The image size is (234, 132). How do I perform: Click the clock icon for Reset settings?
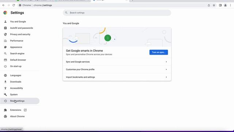(5, 101)
